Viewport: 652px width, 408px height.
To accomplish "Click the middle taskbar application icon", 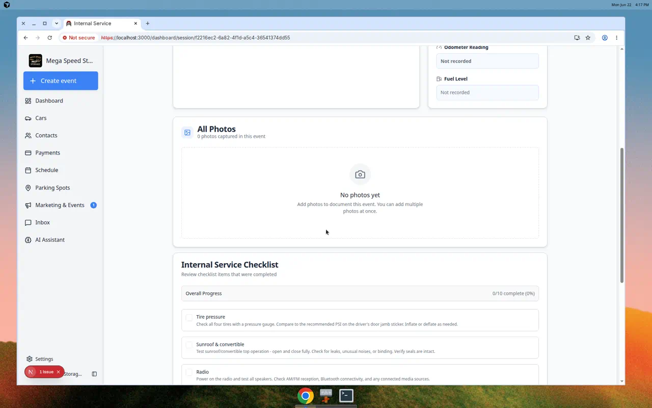I will 326,395.
